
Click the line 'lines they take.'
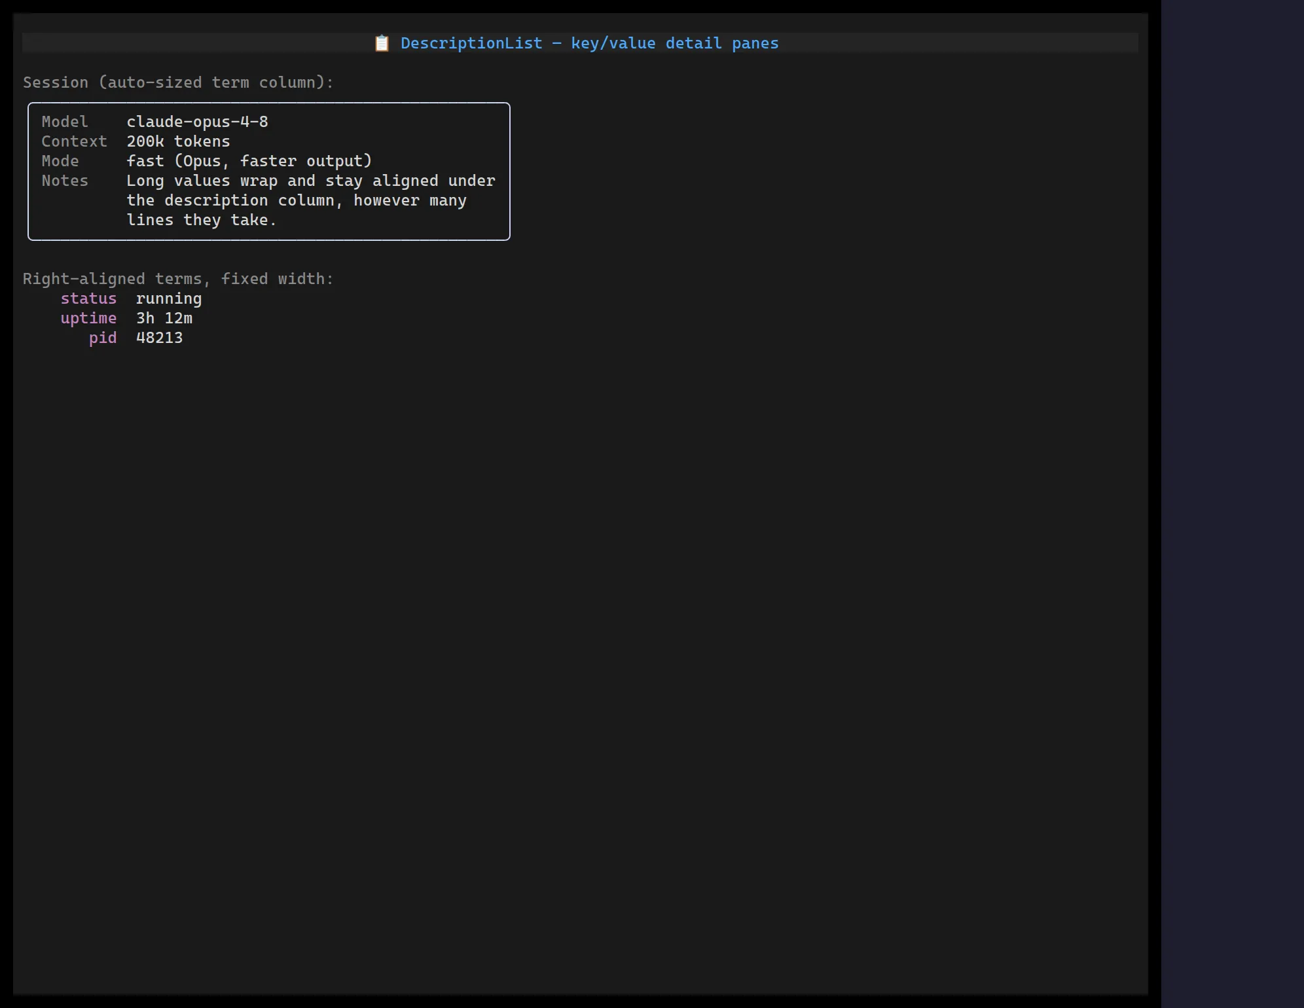tap(202, 220)
